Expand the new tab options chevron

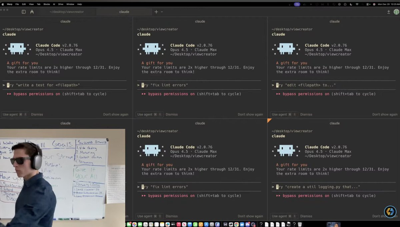162,12
